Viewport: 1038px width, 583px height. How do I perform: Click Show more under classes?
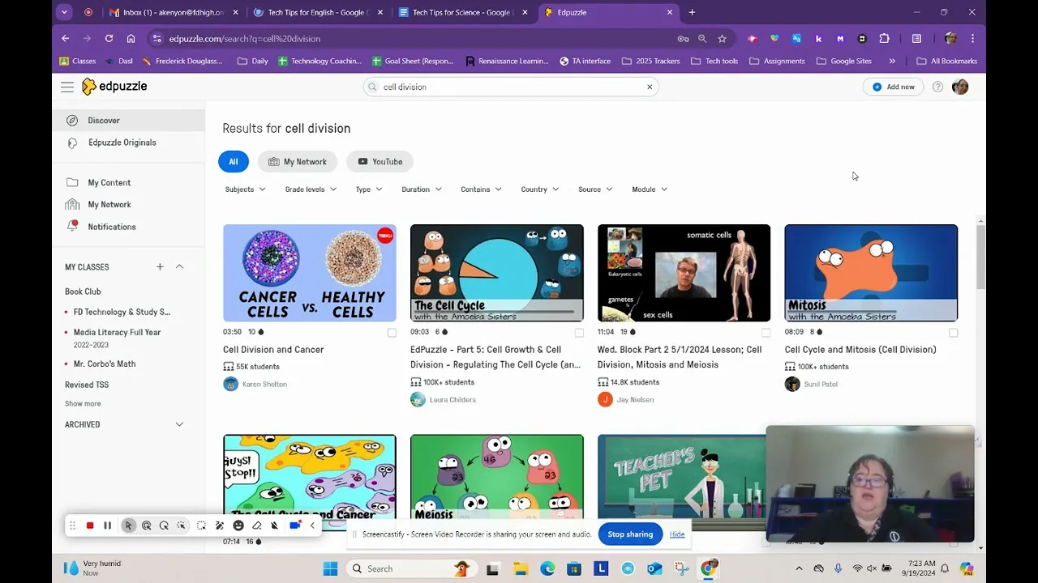tap(83, 403)
